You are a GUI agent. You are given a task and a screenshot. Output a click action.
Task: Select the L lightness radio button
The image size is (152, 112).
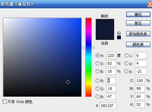(x=126, y=56)
